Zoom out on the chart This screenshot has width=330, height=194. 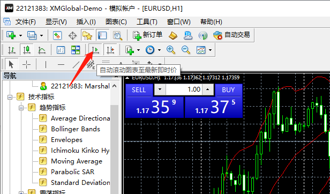tap(186, 50)
